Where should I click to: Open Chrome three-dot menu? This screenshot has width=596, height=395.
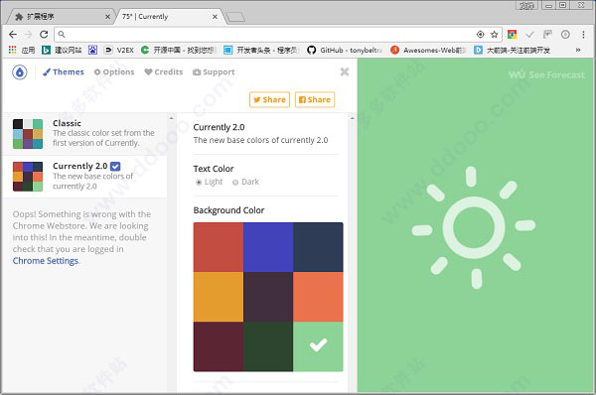point(583,35)
